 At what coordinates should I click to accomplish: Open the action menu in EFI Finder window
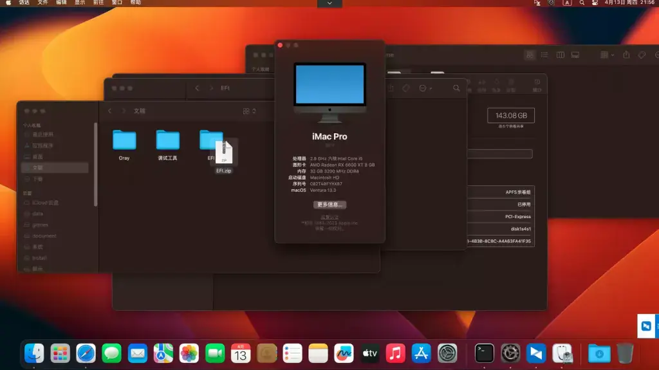pyautogui.click(x=425, y=88)
